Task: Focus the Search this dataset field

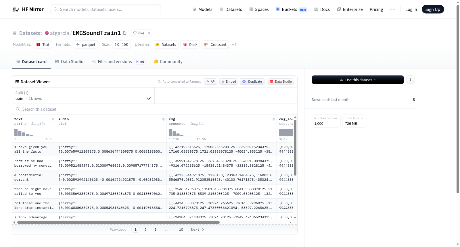Action: 155,109
